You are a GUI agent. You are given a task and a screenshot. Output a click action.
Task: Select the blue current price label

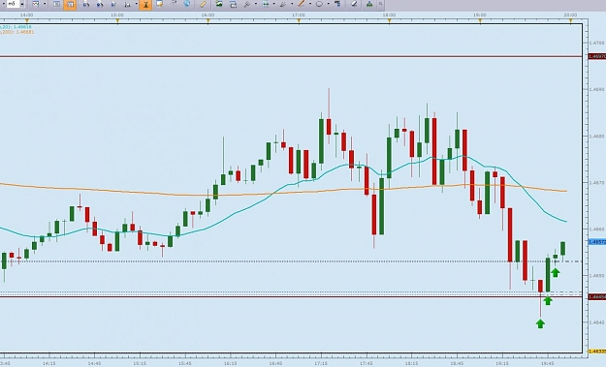coord(596,242)
